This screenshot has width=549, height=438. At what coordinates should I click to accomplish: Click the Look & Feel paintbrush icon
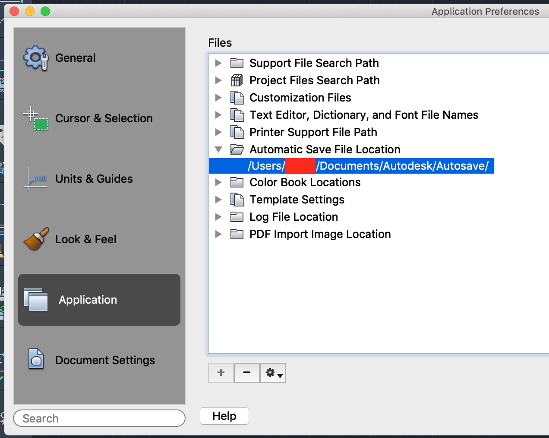(x=36, y=239)
